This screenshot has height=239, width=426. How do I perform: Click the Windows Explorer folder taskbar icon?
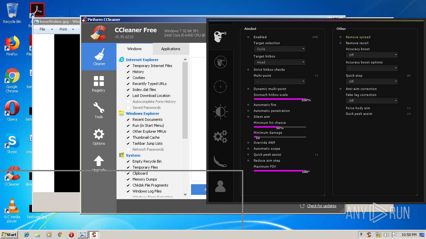(38, 235)
